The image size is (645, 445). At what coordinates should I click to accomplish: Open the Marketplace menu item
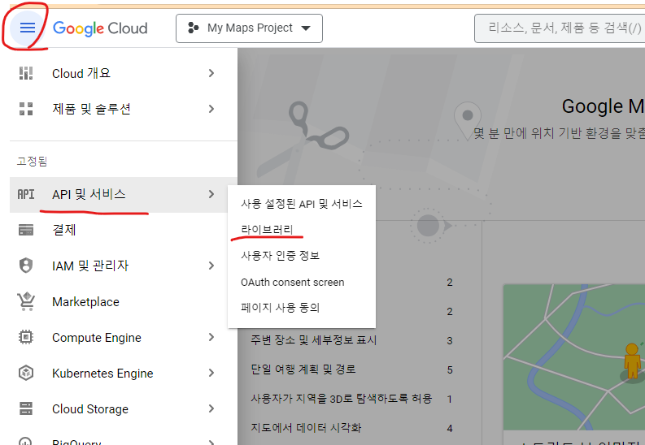pos(123,302)
